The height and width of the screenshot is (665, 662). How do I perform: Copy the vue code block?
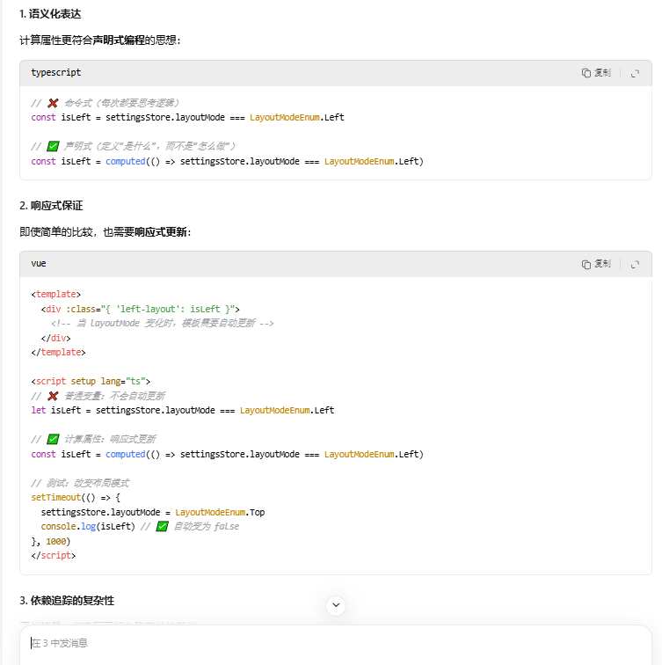pyautogui.click(x=596, y=264)
